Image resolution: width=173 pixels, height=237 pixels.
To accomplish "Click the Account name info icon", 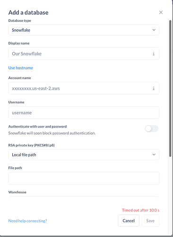I will click(154, 88).
